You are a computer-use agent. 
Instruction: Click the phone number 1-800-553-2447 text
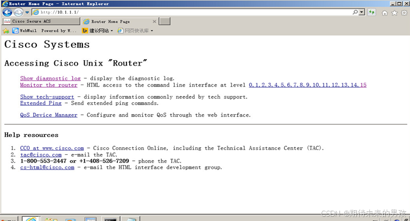pos(43,161)
